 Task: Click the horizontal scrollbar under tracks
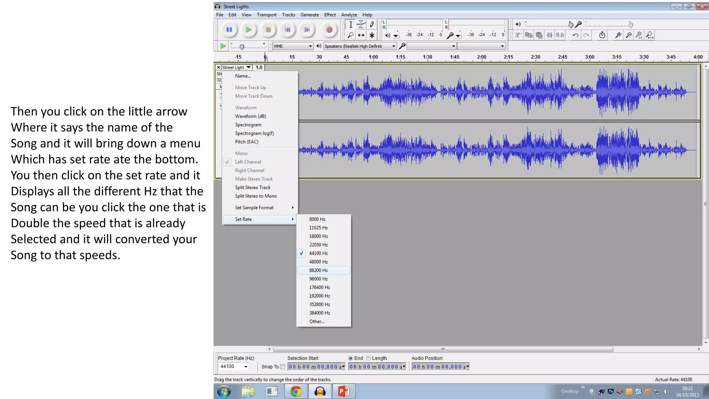443,349
